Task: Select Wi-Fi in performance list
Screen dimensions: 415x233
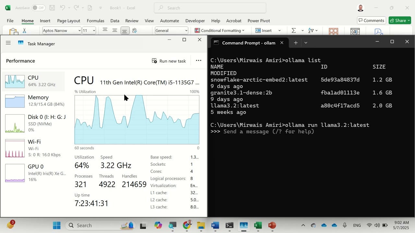Action: 34,148
